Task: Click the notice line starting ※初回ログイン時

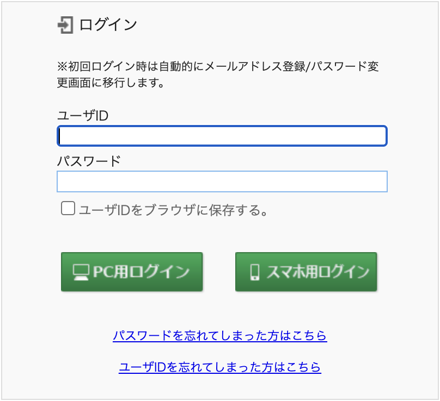Action: 218,67
